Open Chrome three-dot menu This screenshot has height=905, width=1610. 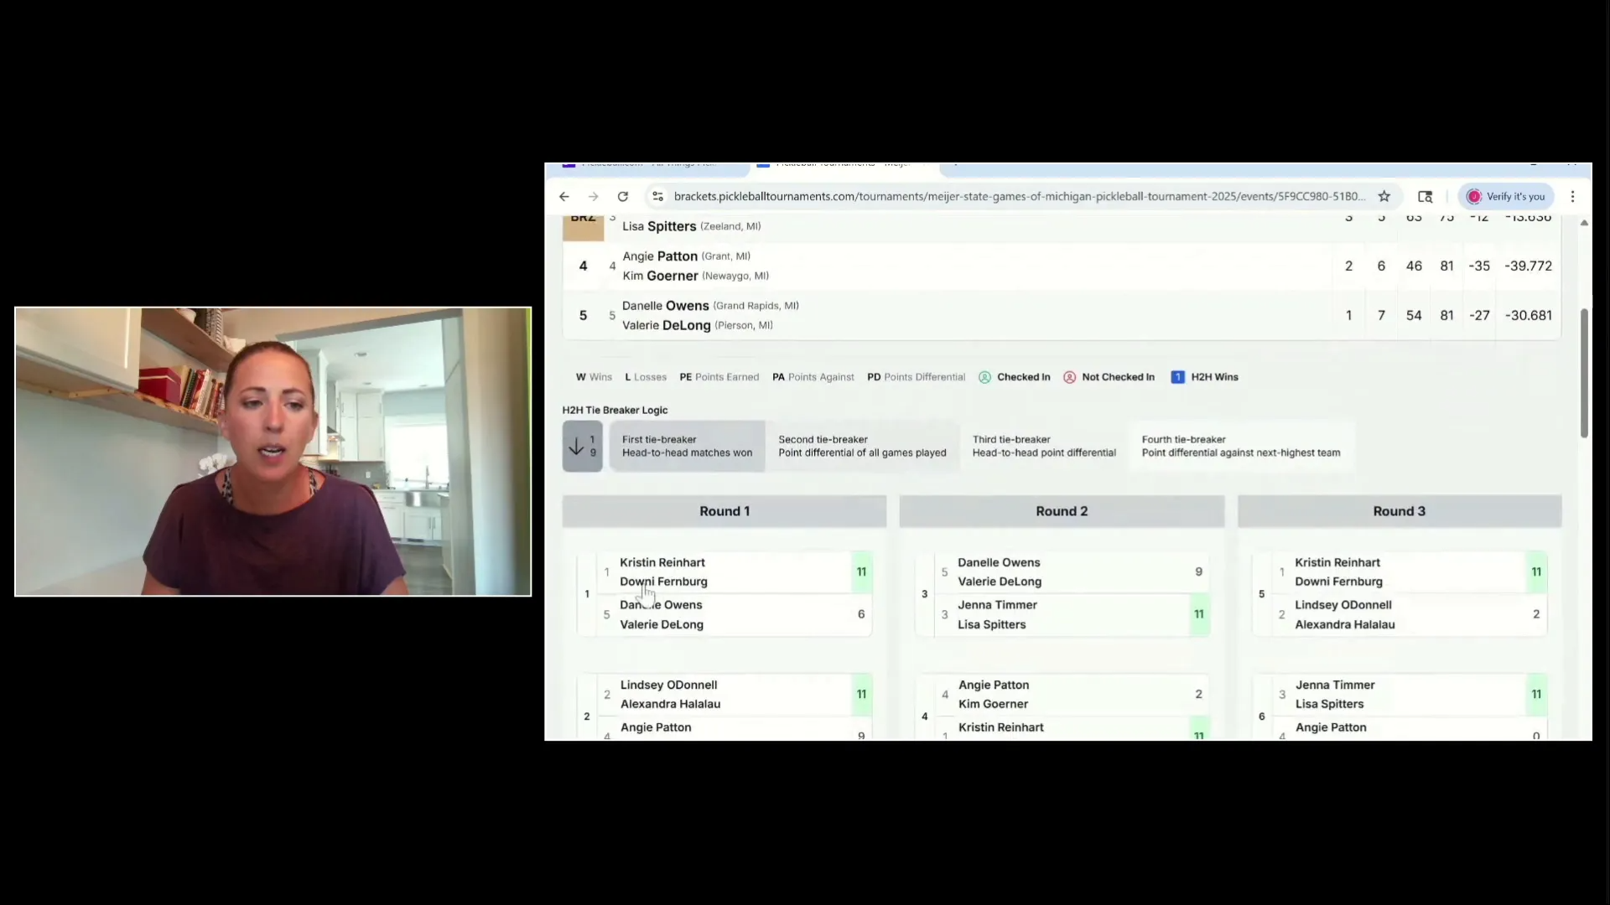coord(1572,196)
